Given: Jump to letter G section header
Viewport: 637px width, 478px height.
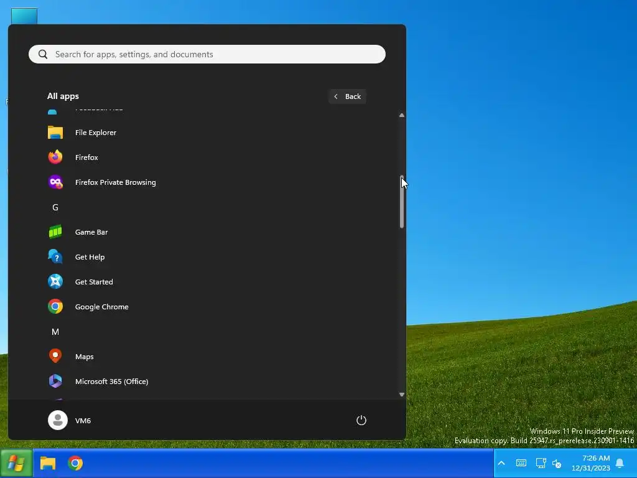Looking at the screenshot, I should (55, 207).
